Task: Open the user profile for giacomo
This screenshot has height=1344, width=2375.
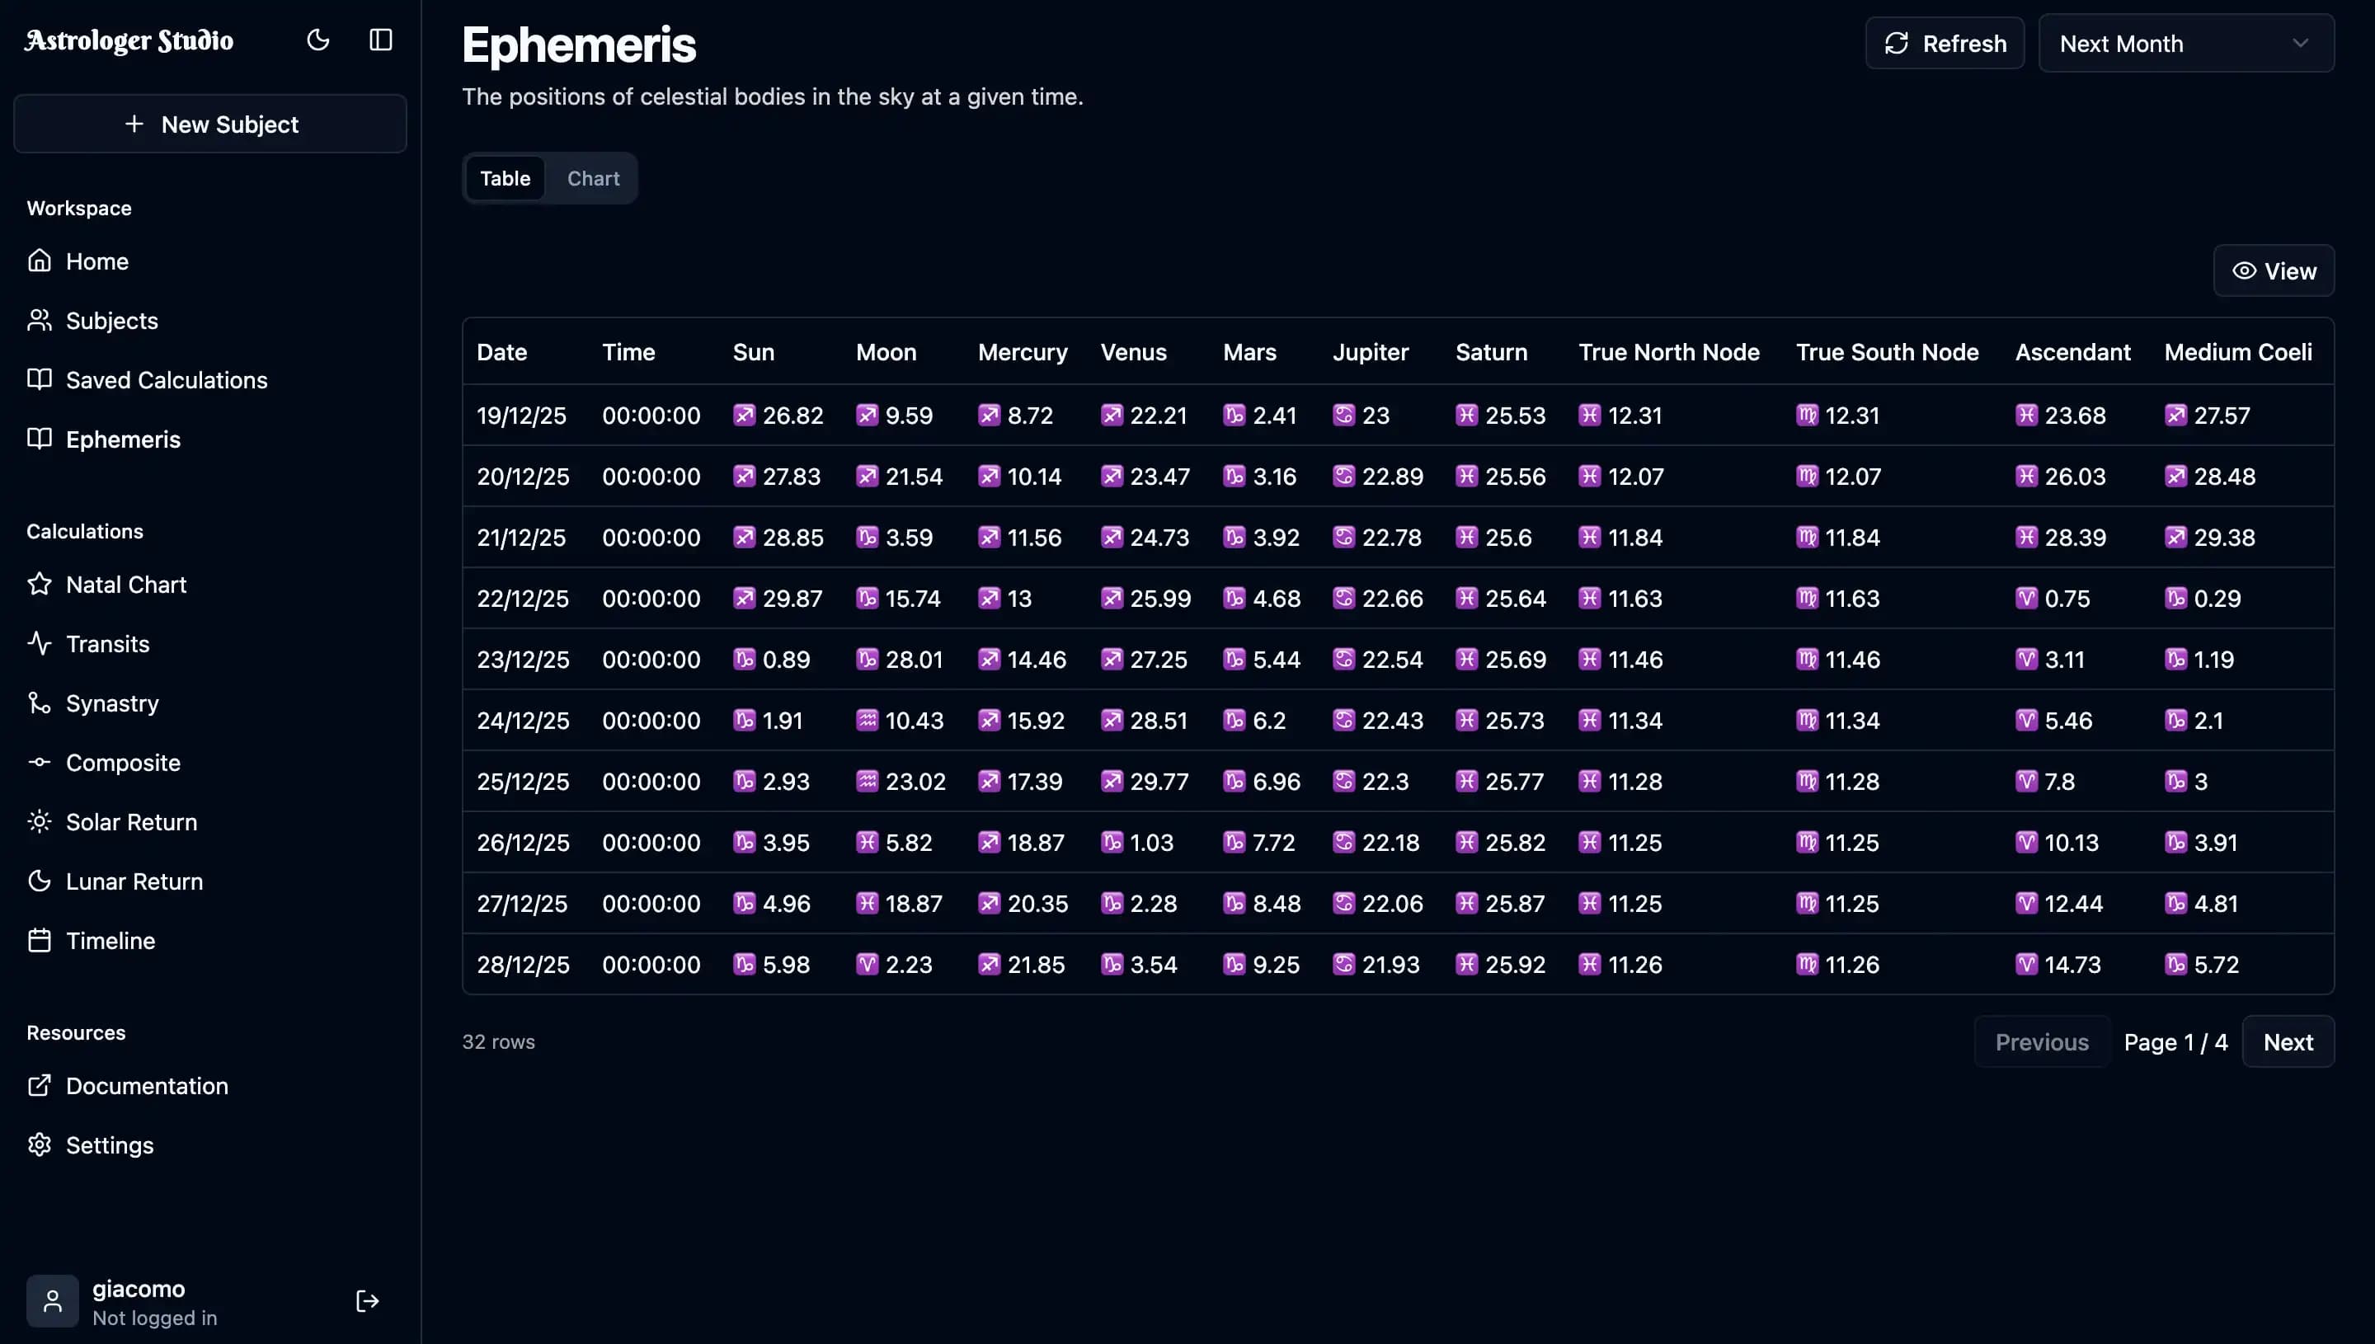Action: (139, 1289)
